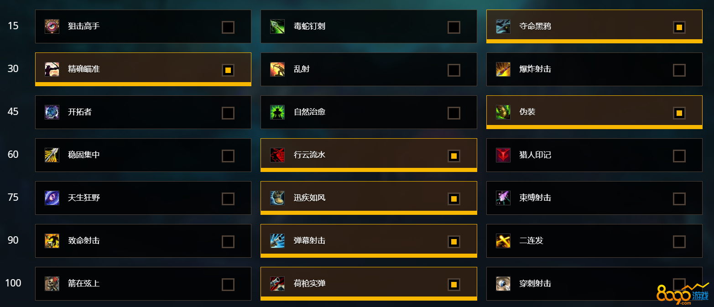The height and width of the screenshot is (307, 714).
Task: Uncheck the 精确瞄准 checkbox
Action: click(228, 70)
